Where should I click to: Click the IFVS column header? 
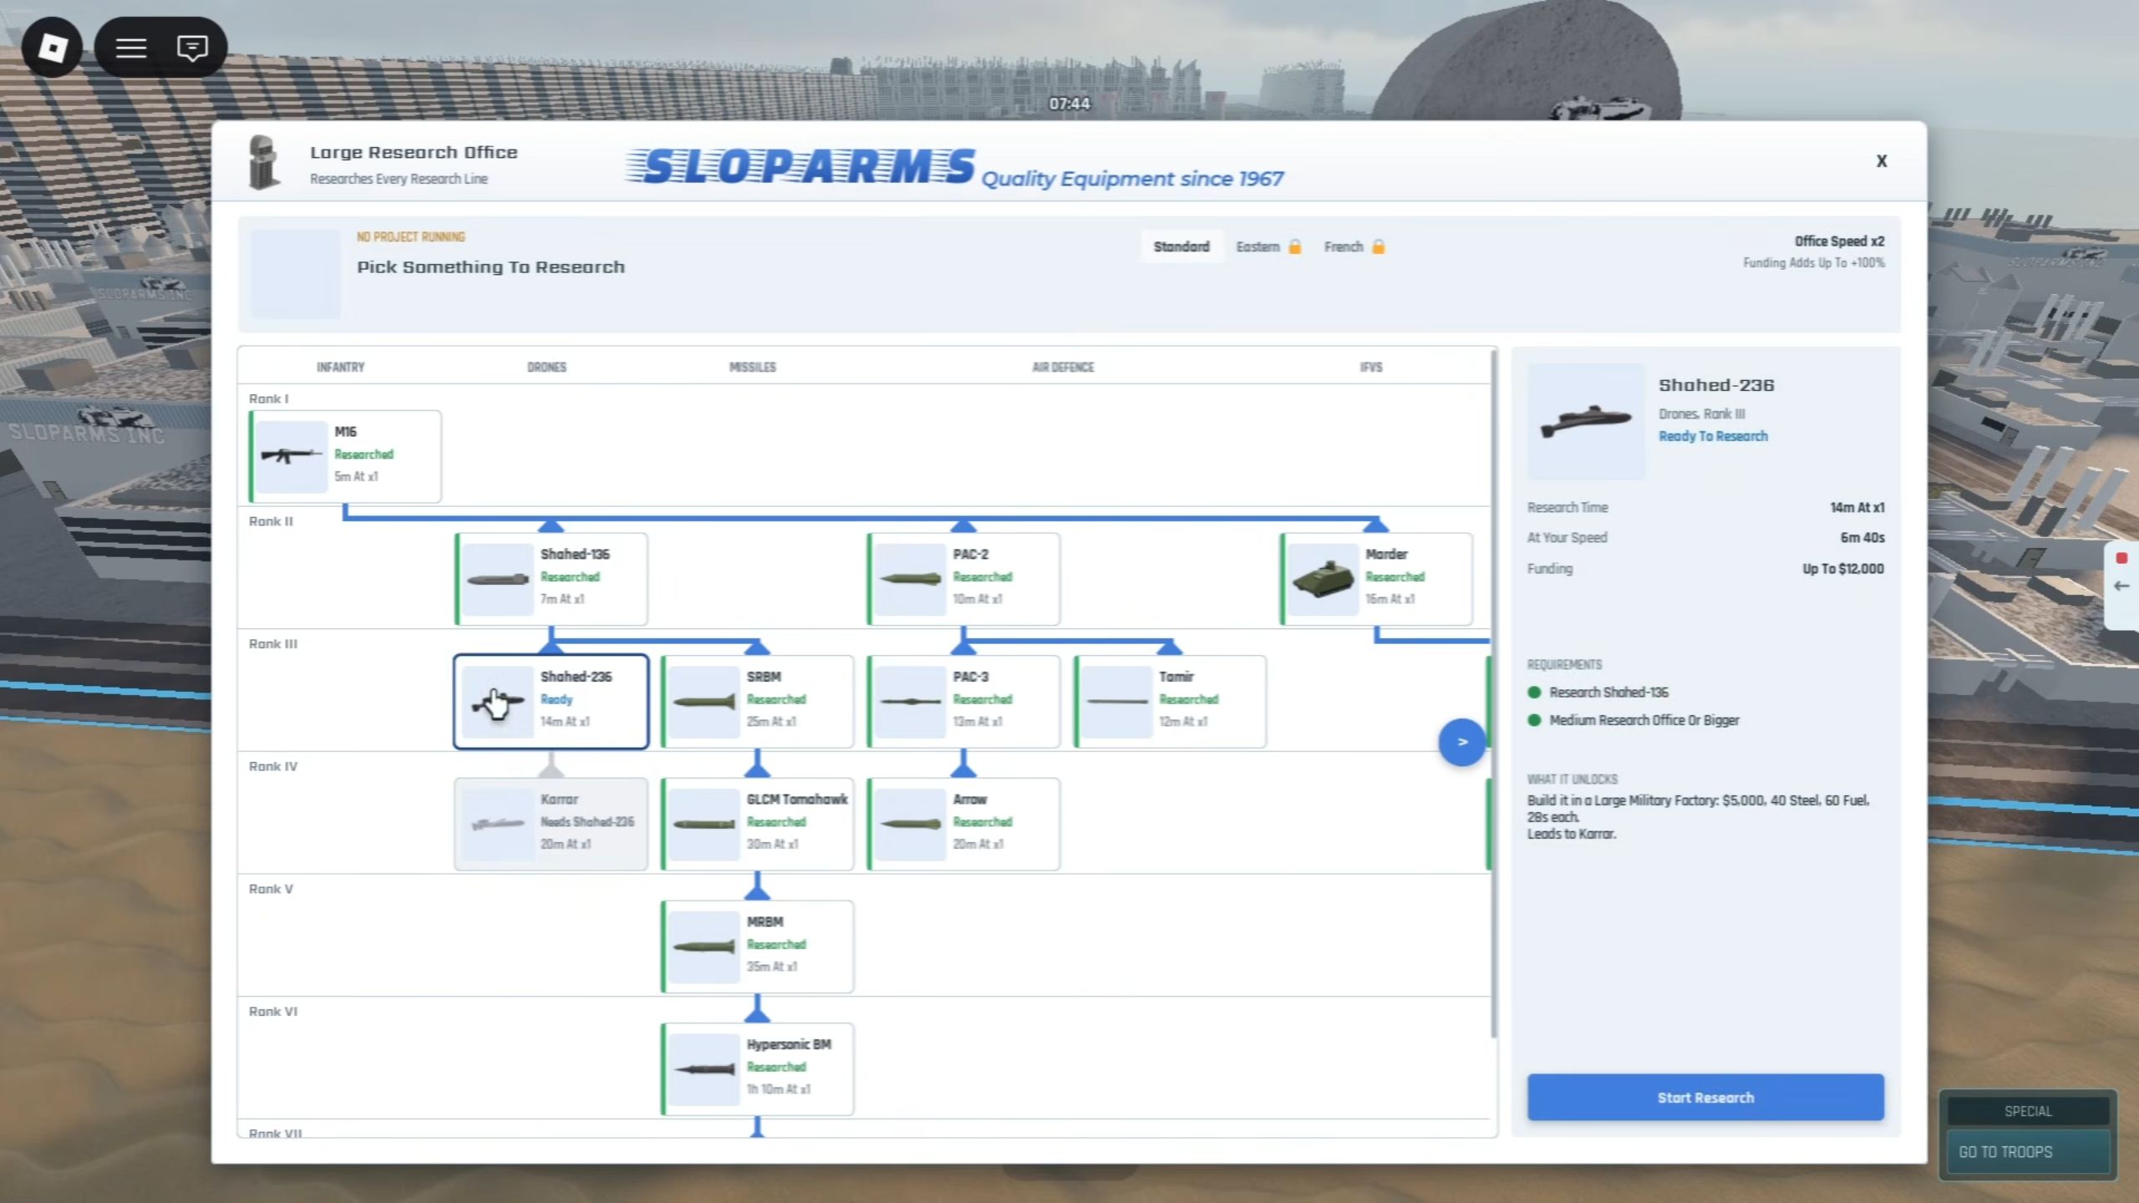1371,367
